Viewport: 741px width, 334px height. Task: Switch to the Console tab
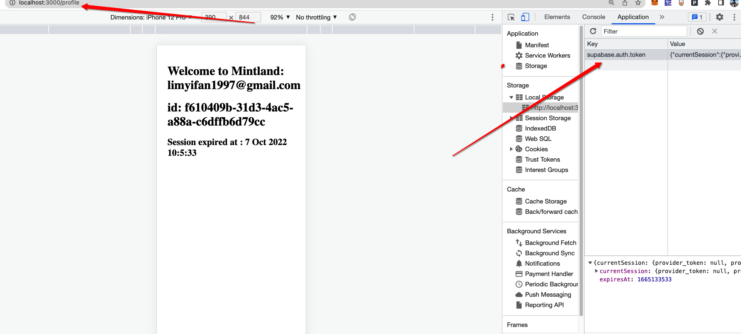(x=594, y=17)
